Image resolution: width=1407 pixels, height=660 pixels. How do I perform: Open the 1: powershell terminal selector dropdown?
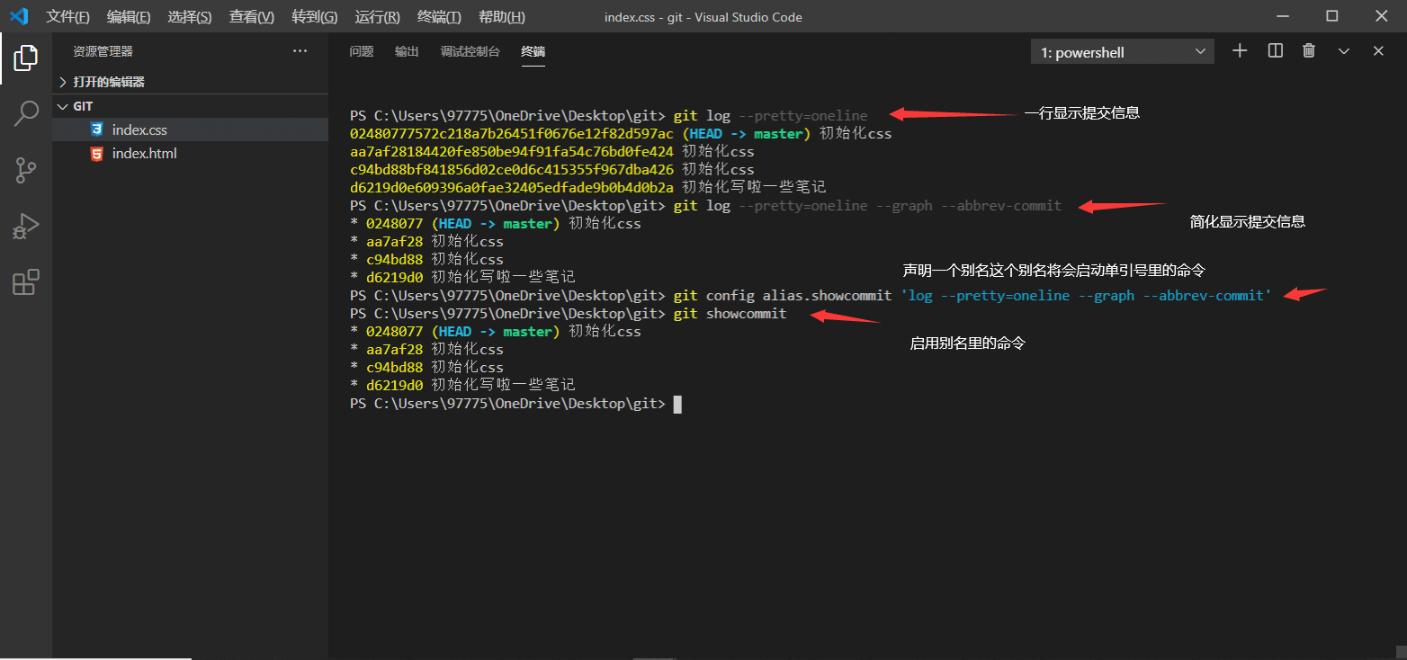(x=1123, y=52)
